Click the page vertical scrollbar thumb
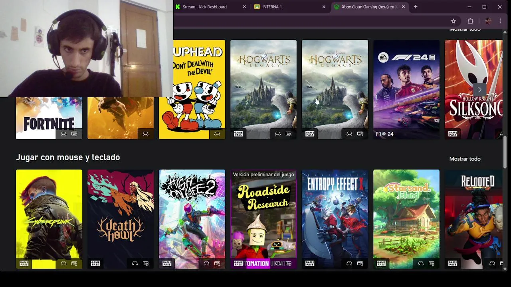This screenshot has height=287, width=511. (x=505, y=152)
